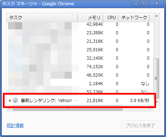Screen dimensions: 166x137
Task: Select the row with 21,316K memory
Action: (x=80, y=41)
